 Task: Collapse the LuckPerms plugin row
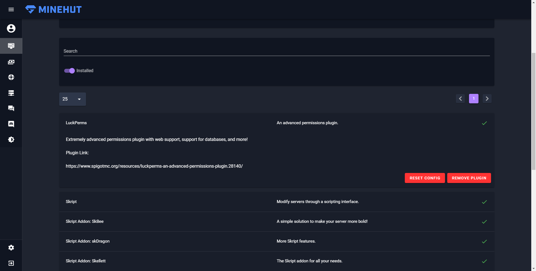pos(277,123)
